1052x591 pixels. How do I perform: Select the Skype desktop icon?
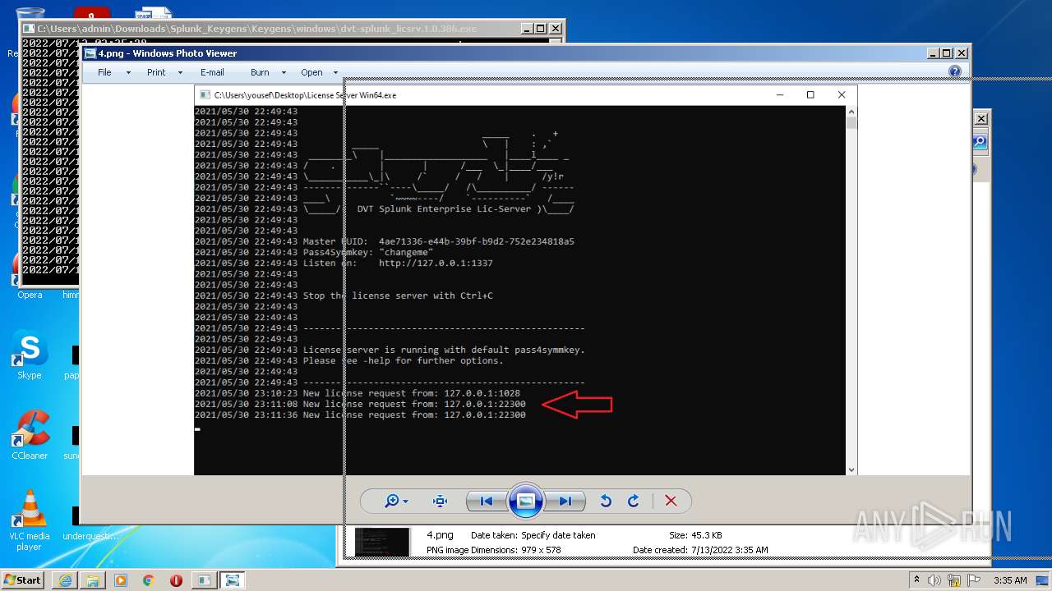coord(30,356)
